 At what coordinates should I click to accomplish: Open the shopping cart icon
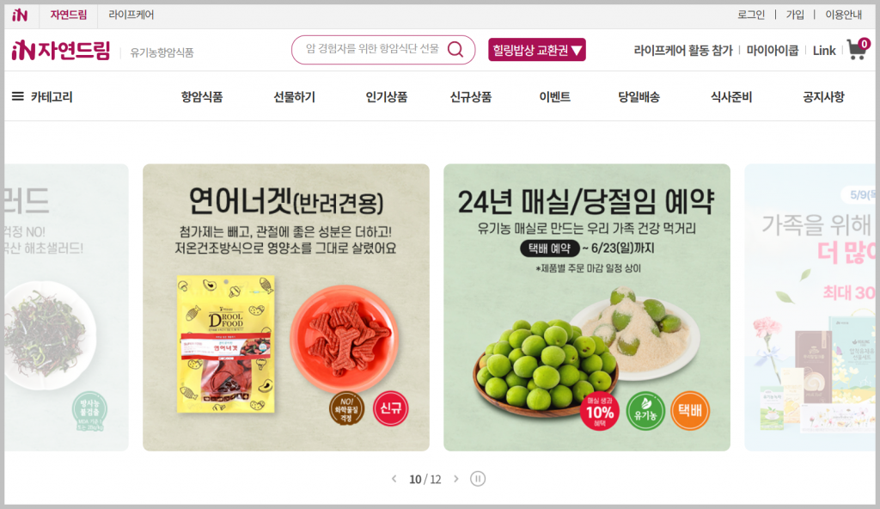[x=859, y=50]
